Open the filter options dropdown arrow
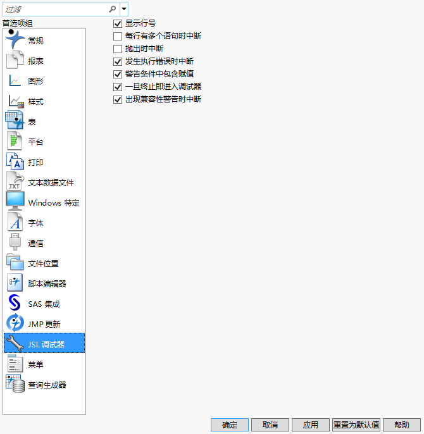 (x=124, y=9)
